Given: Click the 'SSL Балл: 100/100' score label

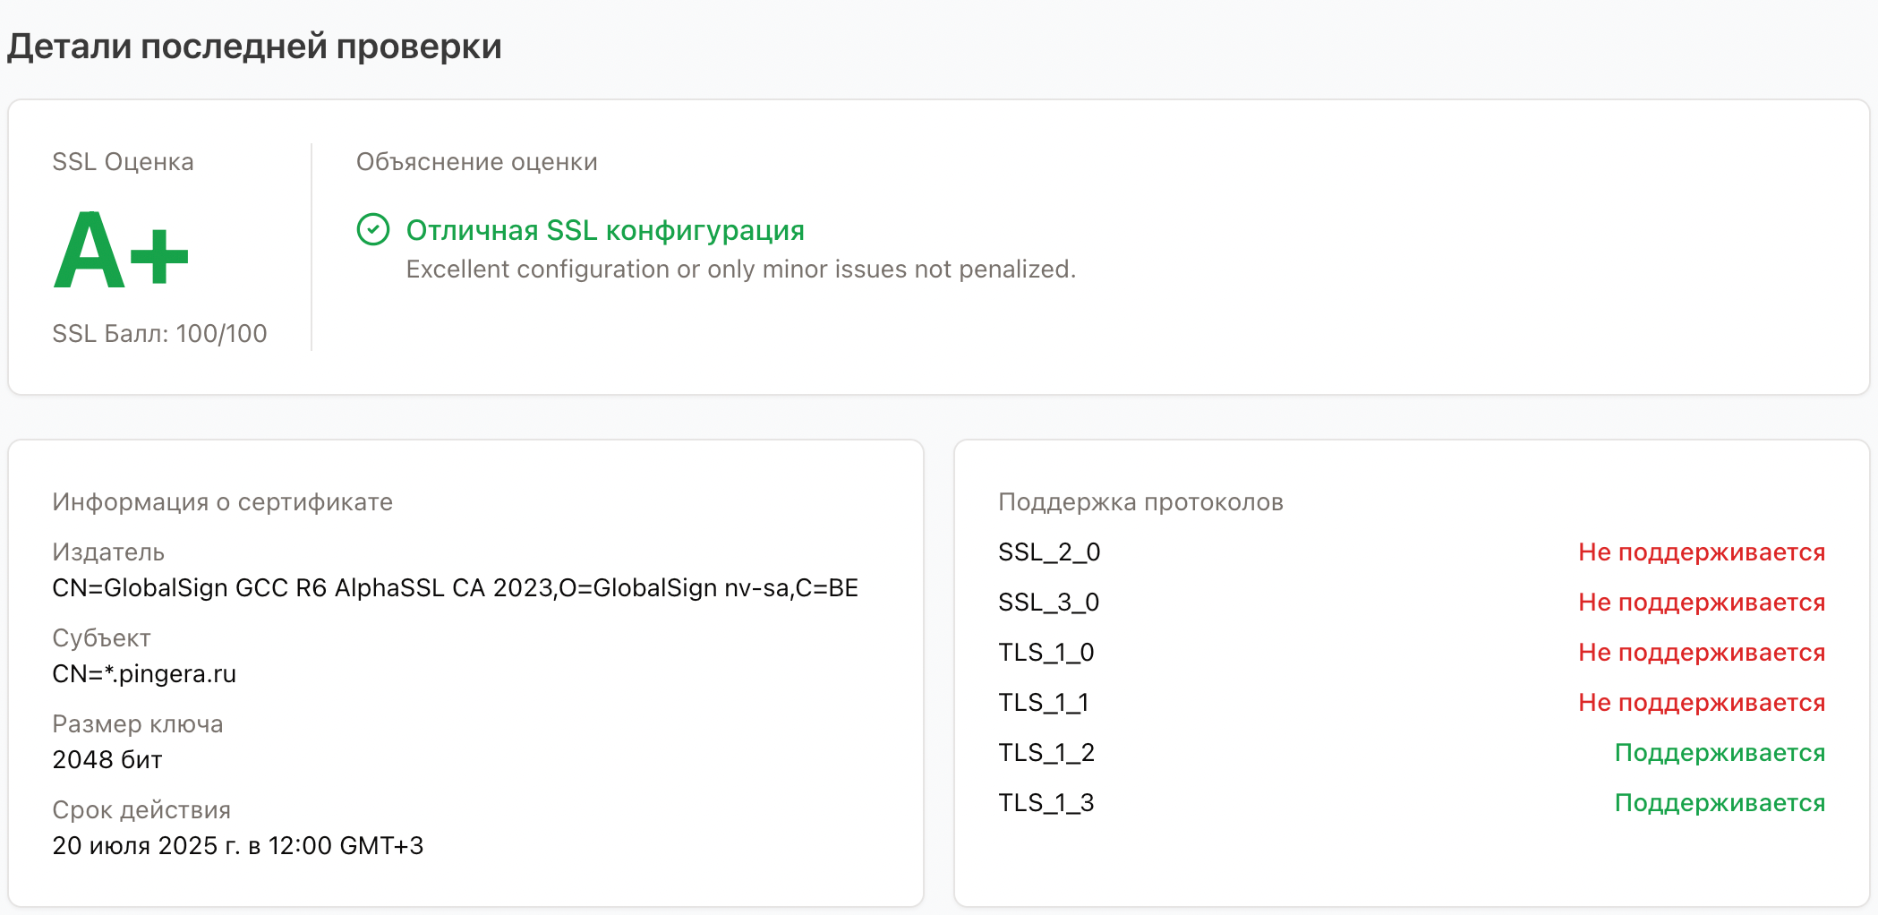Looking at the screenshot, I should pos(159,333).
